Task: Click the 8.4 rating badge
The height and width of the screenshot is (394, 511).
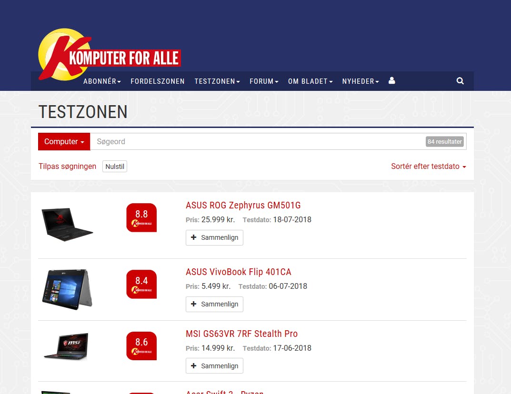Action: tap(141, 284)
